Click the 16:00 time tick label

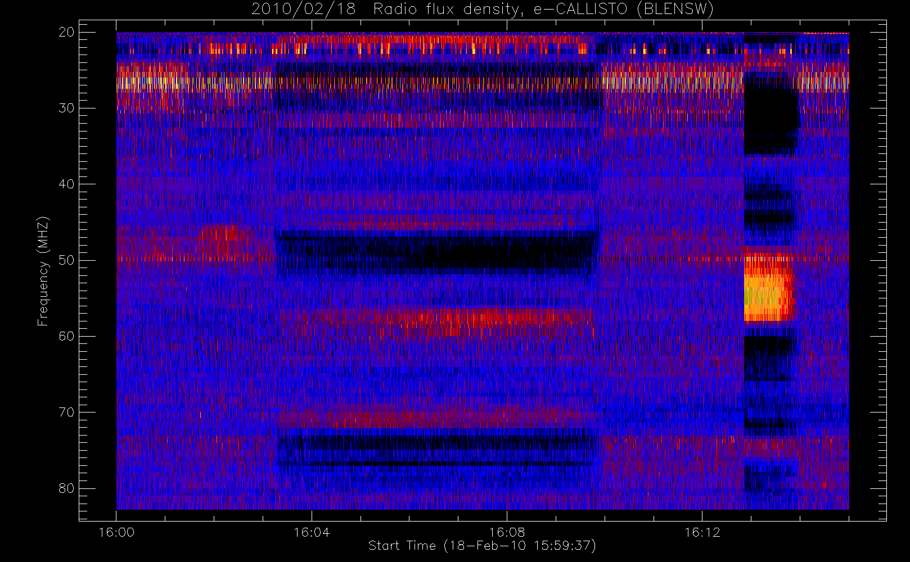116,532
